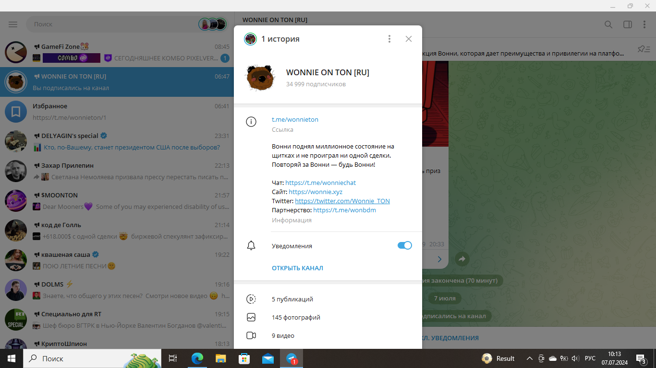
Task: Open the 5 публикаций stories section
Action: [x=328, y=299]
